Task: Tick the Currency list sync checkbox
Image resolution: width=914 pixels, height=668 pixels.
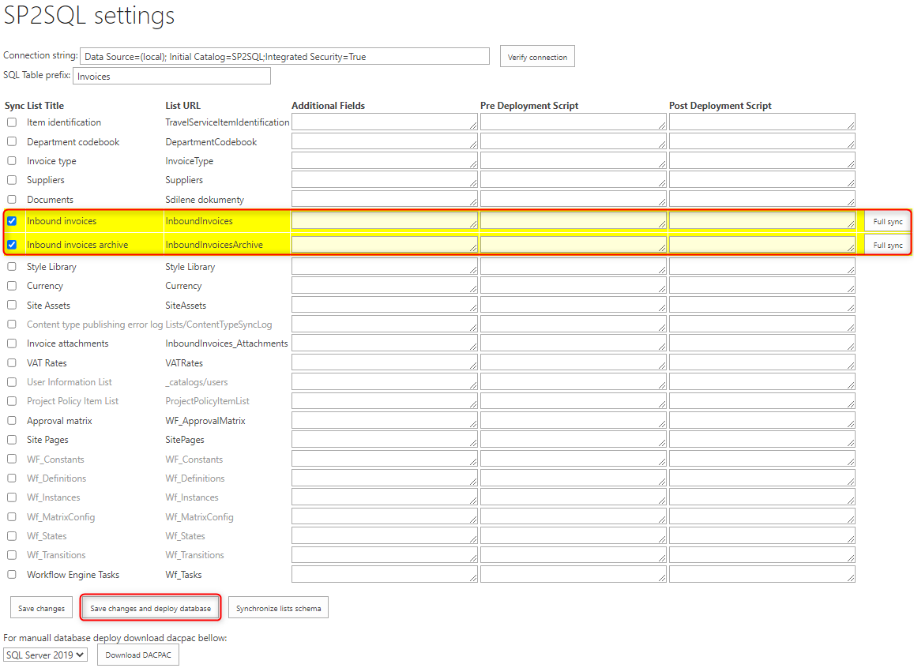Action: [x=12, y=286]
